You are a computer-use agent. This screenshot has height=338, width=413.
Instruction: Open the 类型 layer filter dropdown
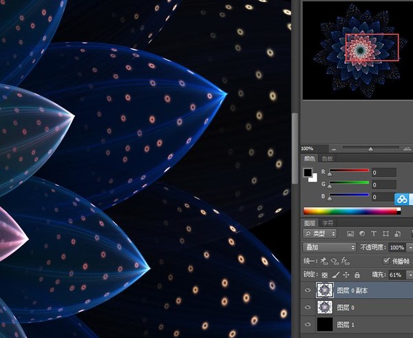tap(320, 233)
